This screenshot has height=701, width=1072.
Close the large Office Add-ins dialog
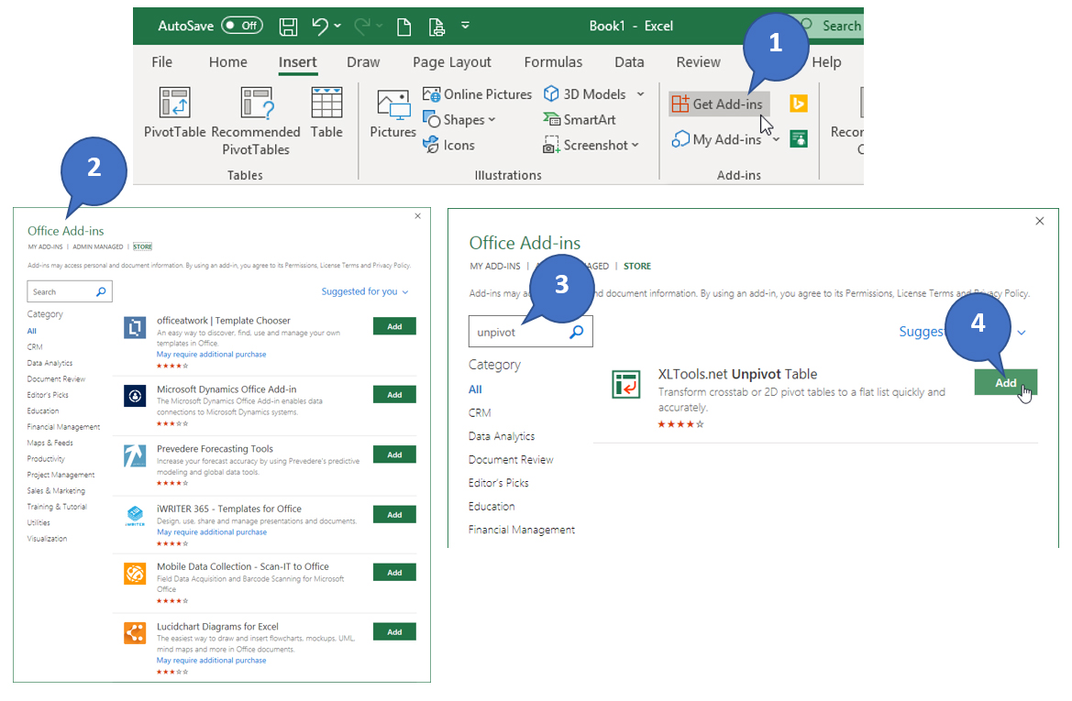[x=1040, y=222]
